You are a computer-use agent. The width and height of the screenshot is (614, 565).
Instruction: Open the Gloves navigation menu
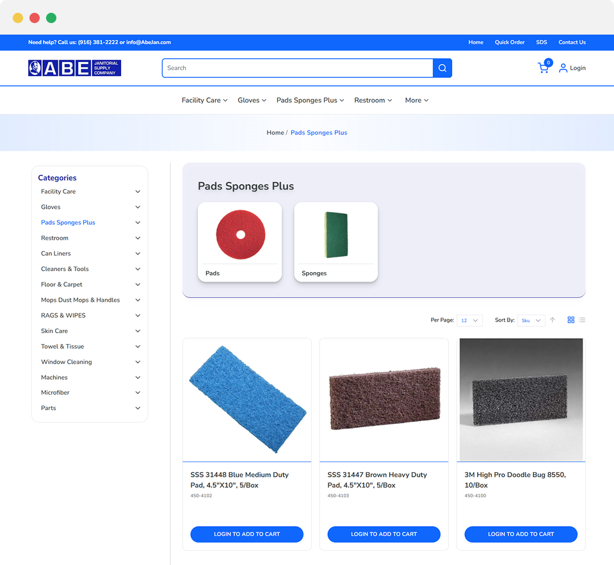click(x=252, y=101)
